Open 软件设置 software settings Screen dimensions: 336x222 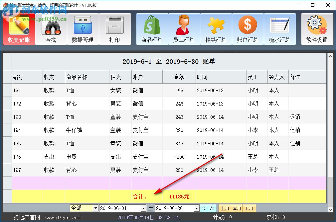click(x=317, y=29)
